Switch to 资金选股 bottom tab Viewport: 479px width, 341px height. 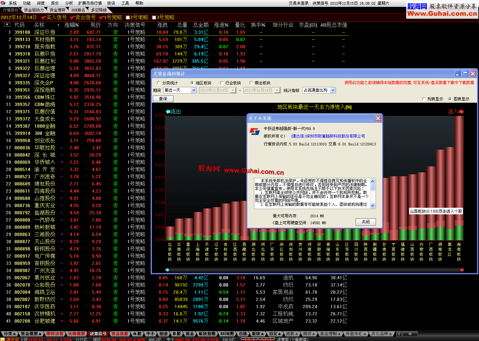[120, 334]
